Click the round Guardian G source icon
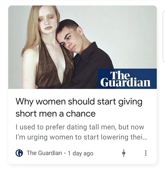 tap(19, 153)
